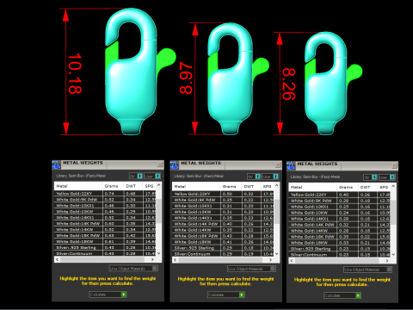Select Silver:.925 Sterling row in the left panel
This screenshot has height=310, width=413.
tap(105, 247)
